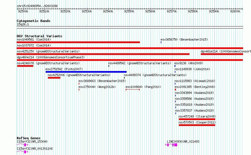Click the C15orf32 NM_001301106 gene glyph
The image size is (251, 155).
click(23, 152)
